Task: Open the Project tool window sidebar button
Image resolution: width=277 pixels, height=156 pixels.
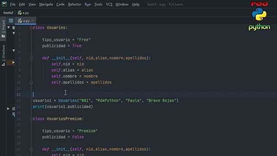Action: coord(3,29)
